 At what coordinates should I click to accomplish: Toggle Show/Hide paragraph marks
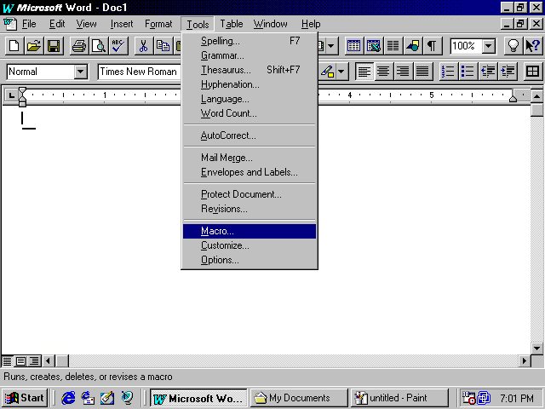point(432,46)
